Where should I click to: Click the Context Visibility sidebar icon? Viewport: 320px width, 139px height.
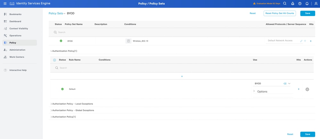coord(5,28)
